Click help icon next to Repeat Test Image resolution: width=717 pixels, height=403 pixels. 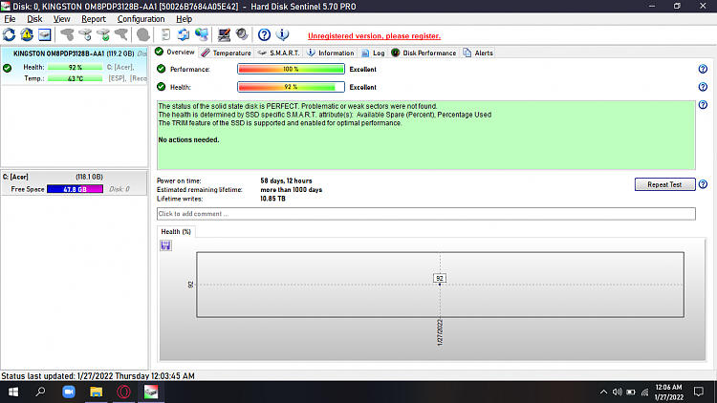(703, 184)
